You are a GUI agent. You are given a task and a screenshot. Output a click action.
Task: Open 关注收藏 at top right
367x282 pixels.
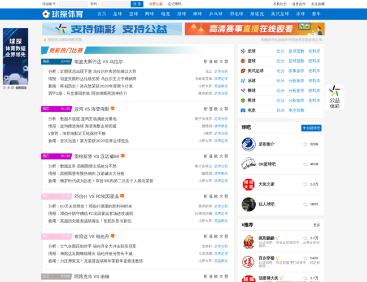318,4
